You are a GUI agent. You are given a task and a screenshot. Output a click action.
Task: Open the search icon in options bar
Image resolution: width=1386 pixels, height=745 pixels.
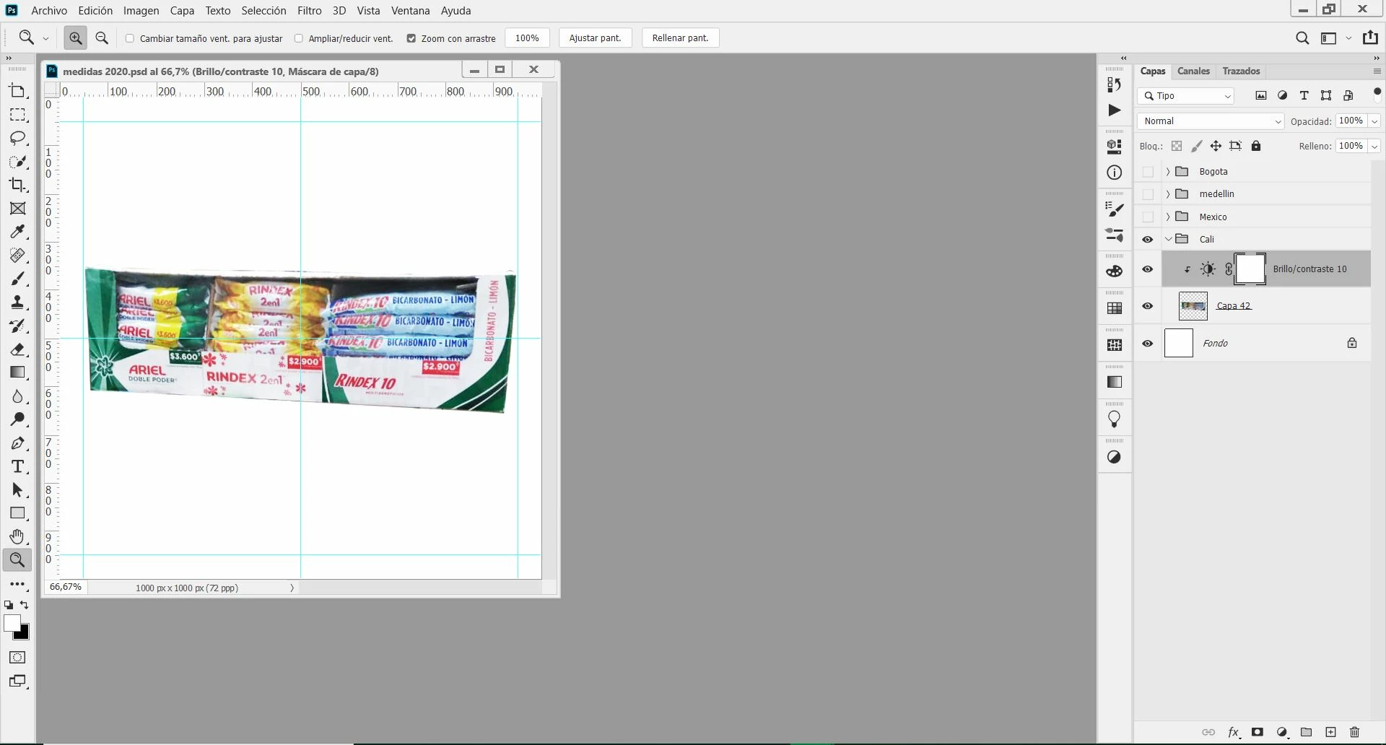(x=1302, y=38)
